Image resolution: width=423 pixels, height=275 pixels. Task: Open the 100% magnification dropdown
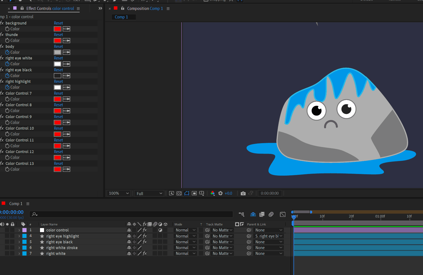[x=119, y=194]
